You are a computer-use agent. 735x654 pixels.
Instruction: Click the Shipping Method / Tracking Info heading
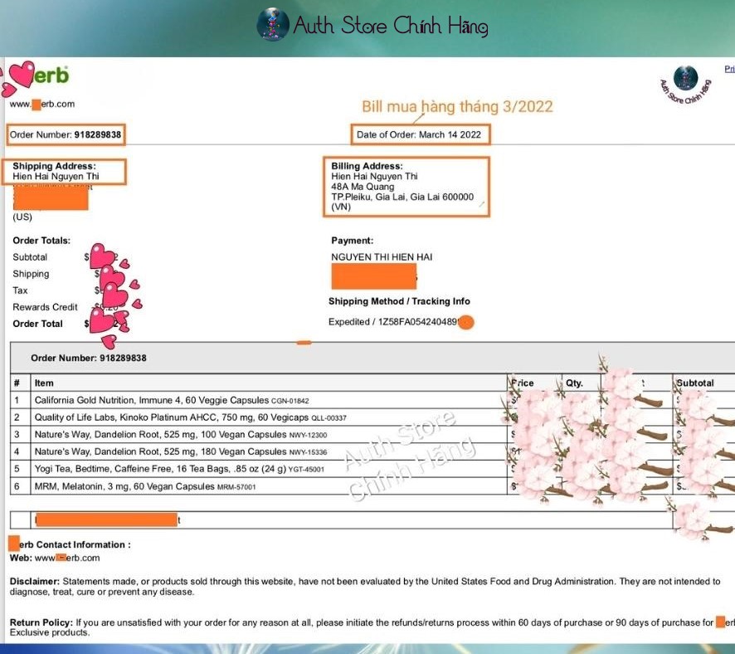[x=399, y=301]
